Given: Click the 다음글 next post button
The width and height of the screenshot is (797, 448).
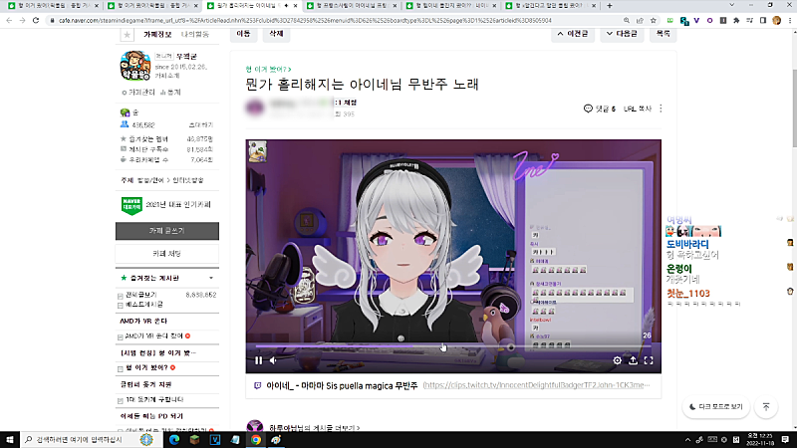Looking at the screenshot, I should (622, 34).
